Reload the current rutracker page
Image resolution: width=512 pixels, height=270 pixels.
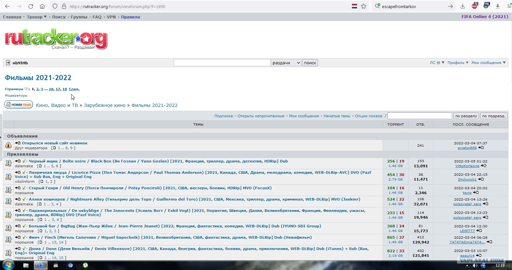click(31, 6)
